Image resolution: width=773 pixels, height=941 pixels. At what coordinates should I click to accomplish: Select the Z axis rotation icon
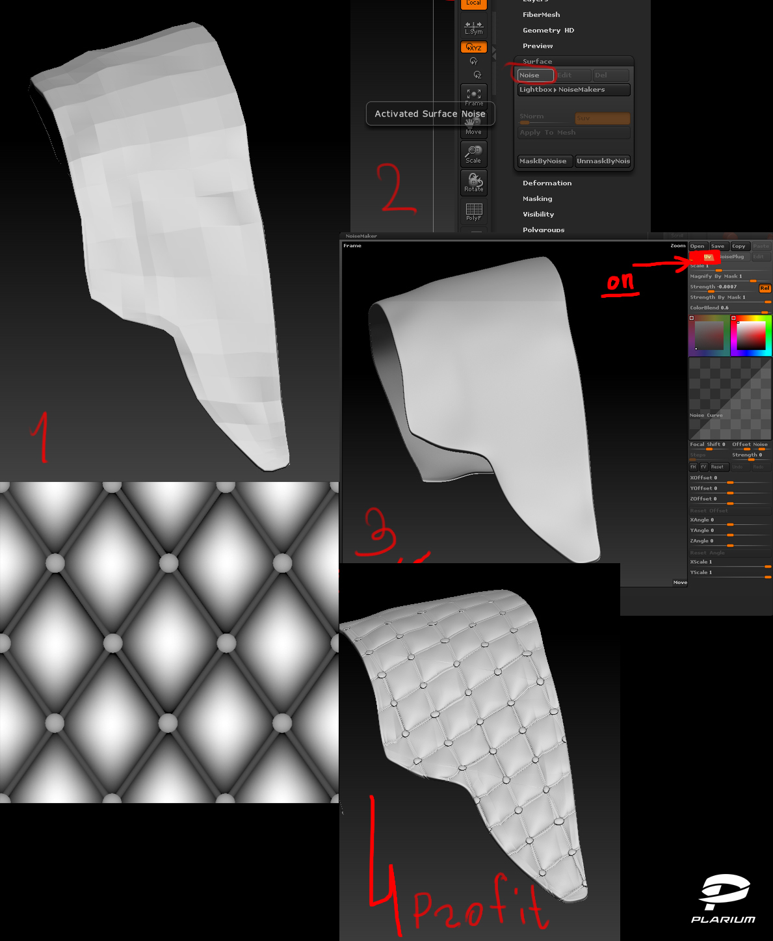click(x=477, y=75)
